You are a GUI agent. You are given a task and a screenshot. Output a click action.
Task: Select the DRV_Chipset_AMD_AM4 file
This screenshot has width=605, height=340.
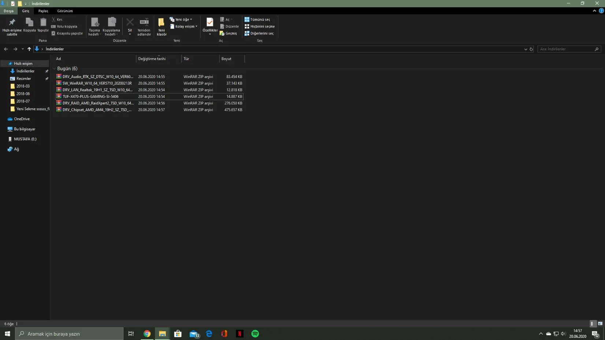[149, 110]
